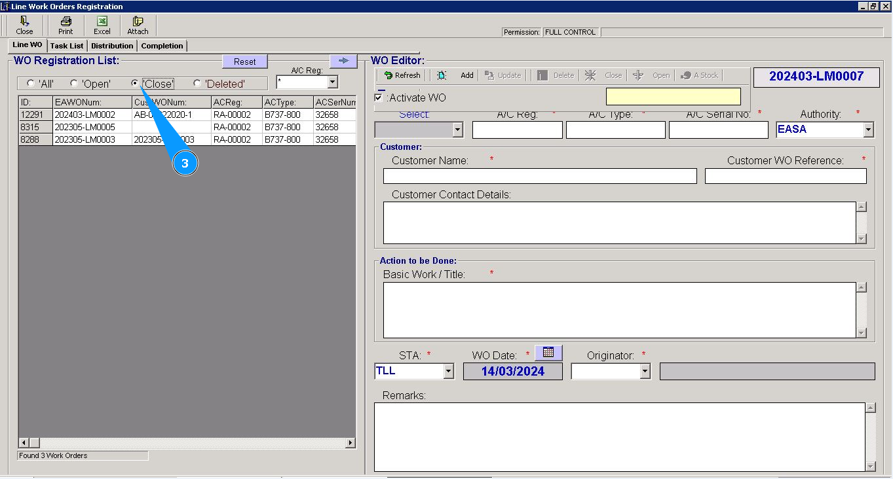The height and width of the screenshot is (479, 893).
Task: Click the Print icon
Action: coord(66,25)
